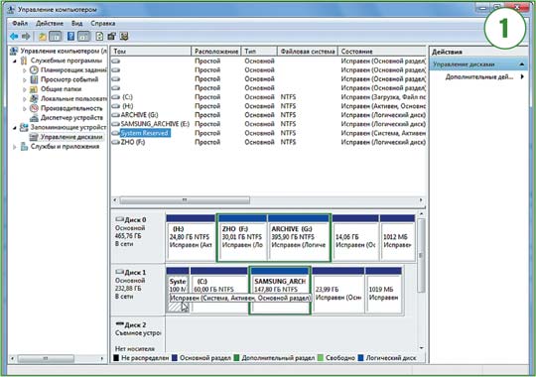Screen dimensions: 536x377
Task: Expand the Локальные пользователи node arrow
Action: click(25, 99)
